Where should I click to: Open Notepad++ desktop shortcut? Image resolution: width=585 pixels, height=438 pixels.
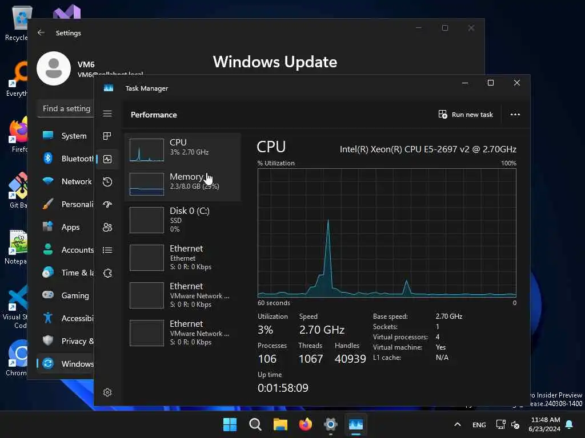[17, 248]
